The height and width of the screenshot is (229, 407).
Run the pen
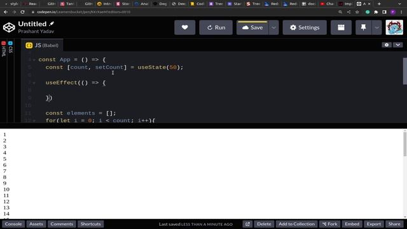[216, 27]
